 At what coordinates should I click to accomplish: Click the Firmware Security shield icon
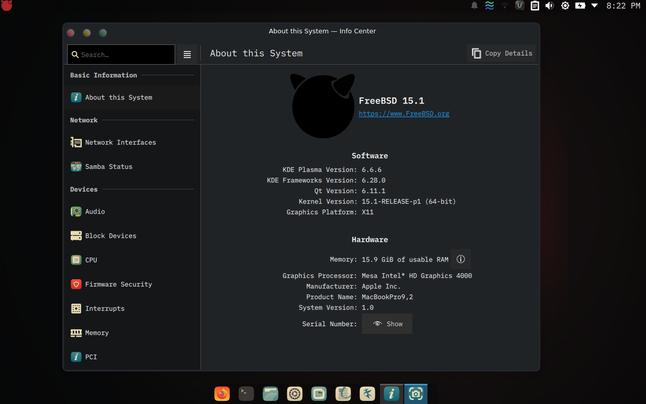pyautogui.click(x=76, y=284)
